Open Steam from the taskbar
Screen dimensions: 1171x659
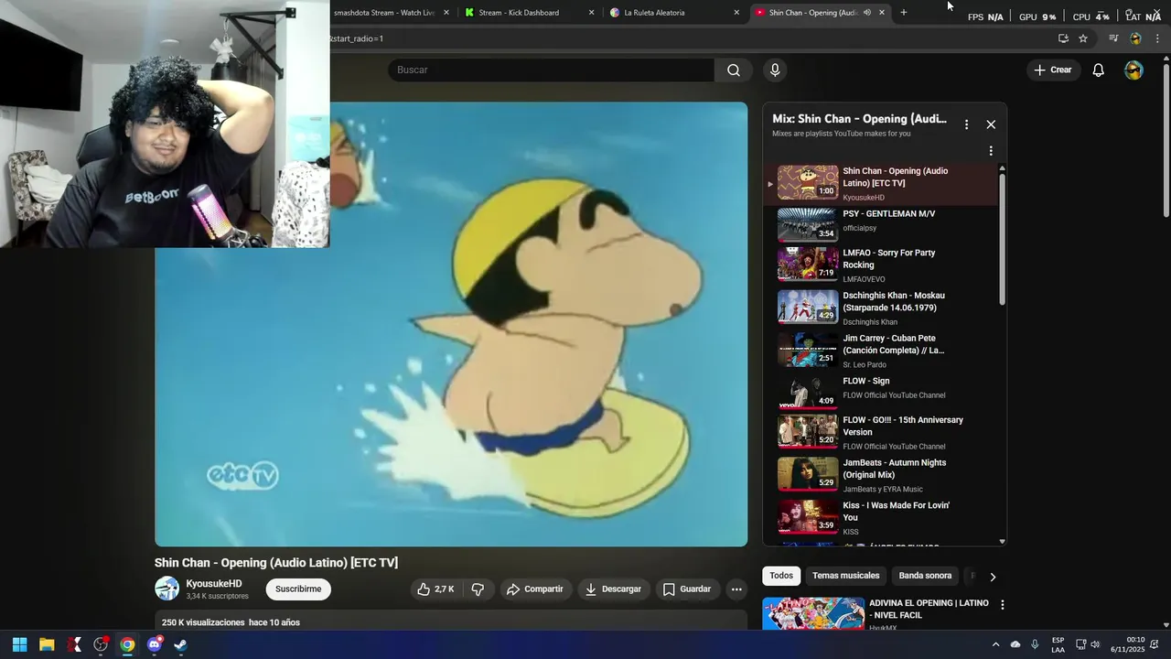[x=181, y=644]
